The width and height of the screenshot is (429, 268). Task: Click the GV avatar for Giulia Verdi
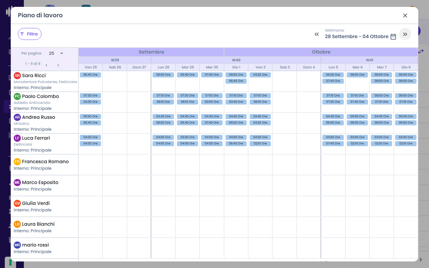point(17,203)
